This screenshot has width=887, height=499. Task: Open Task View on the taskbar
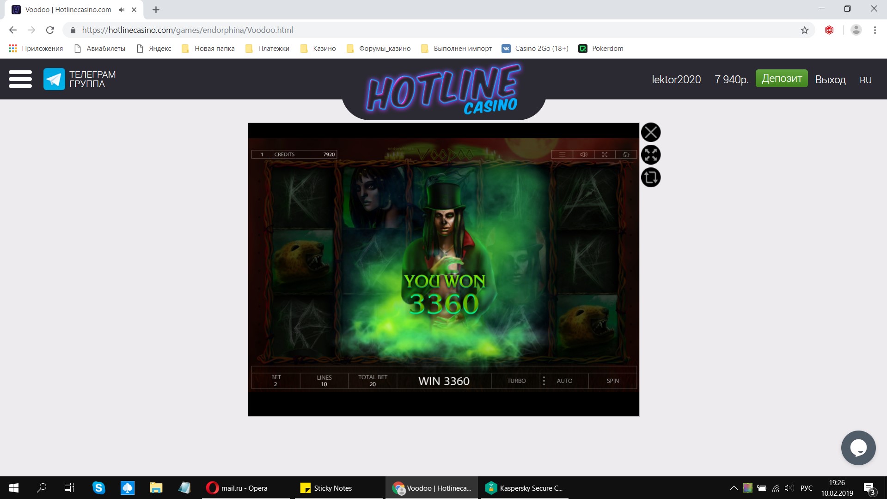tap(69, 488)
